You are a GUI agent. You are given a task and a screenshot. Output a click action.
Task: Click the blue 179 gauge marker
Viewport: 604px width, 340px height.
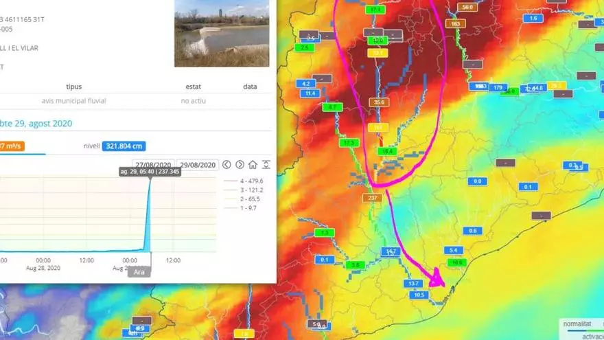499,87
